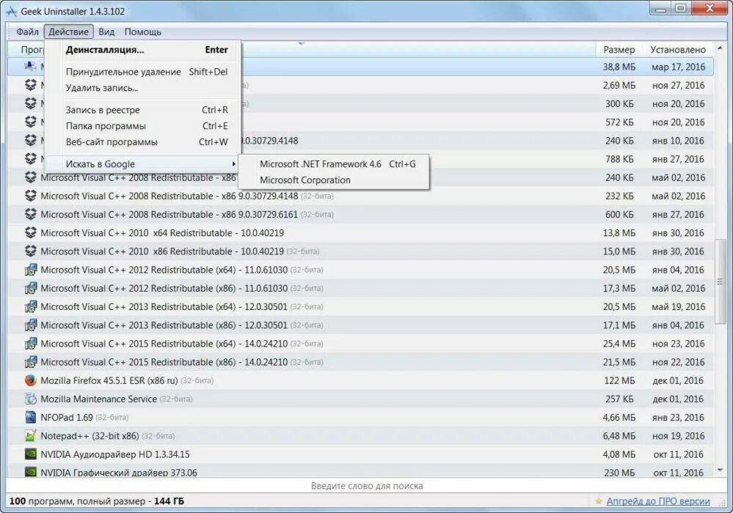Click the Visual C++ 2012 (x86) installer icon
733x513 pixels.
coord(30,288)
